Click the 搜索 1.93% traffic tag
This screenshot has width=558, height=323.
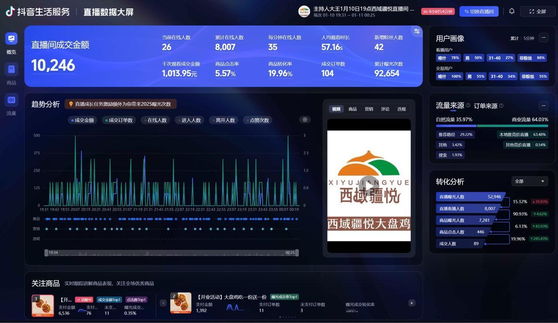[x=450, y=155]
